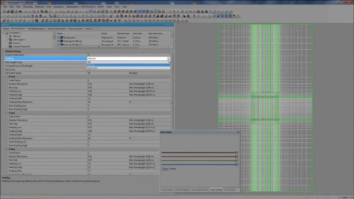Click the black slider in Grid Scaling dialog
The width and height of the screenshot is (354, 199).
click(x=199, y=153)
